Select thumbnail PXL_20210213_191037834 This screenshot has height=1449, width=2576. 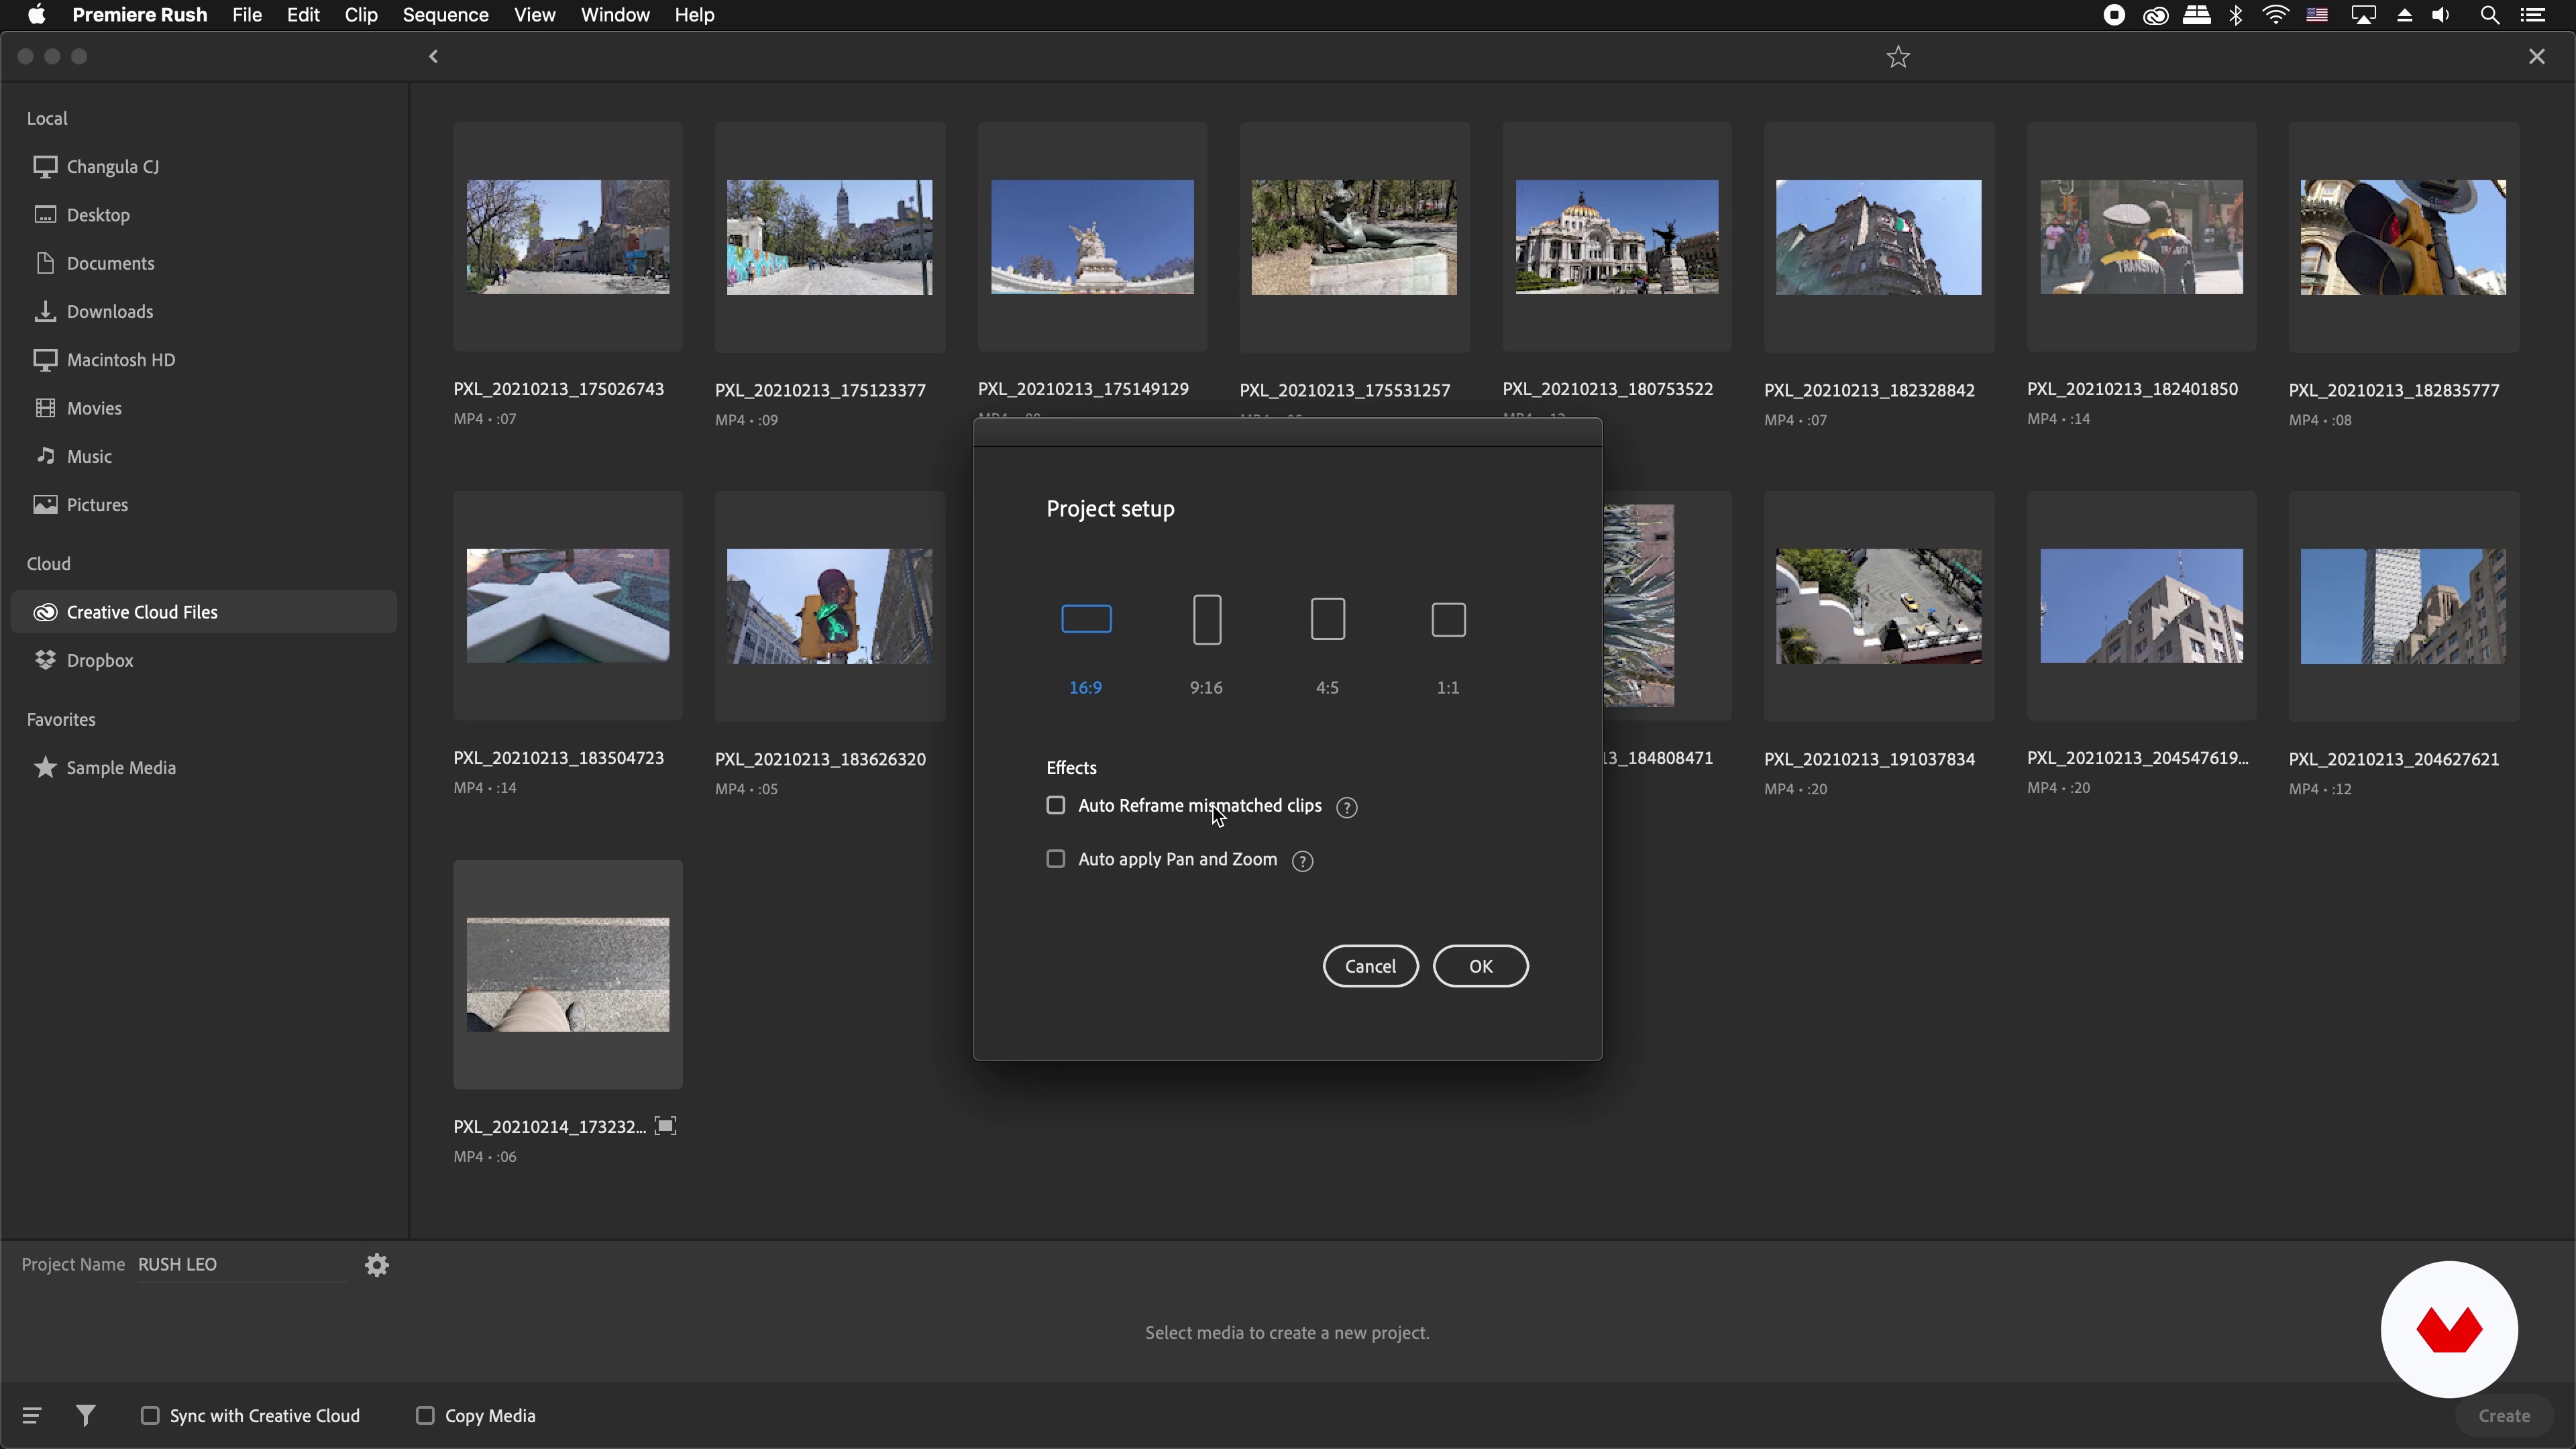1879,606
